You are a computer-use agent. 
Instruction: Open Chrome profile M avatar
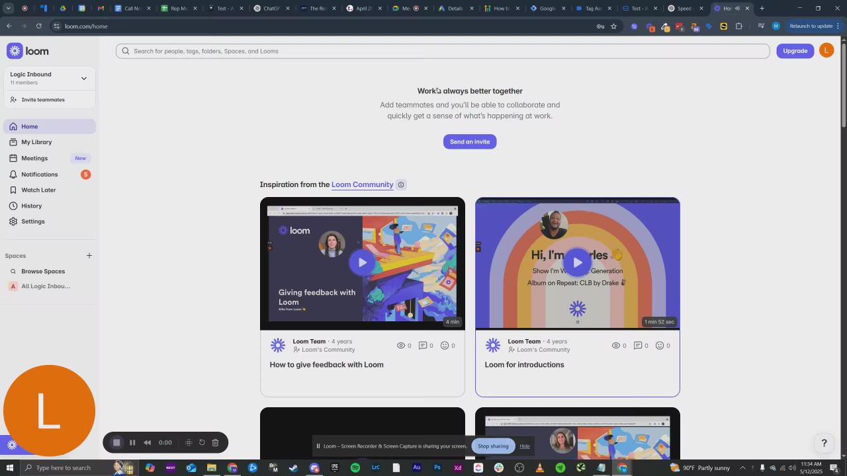(776, 26)
